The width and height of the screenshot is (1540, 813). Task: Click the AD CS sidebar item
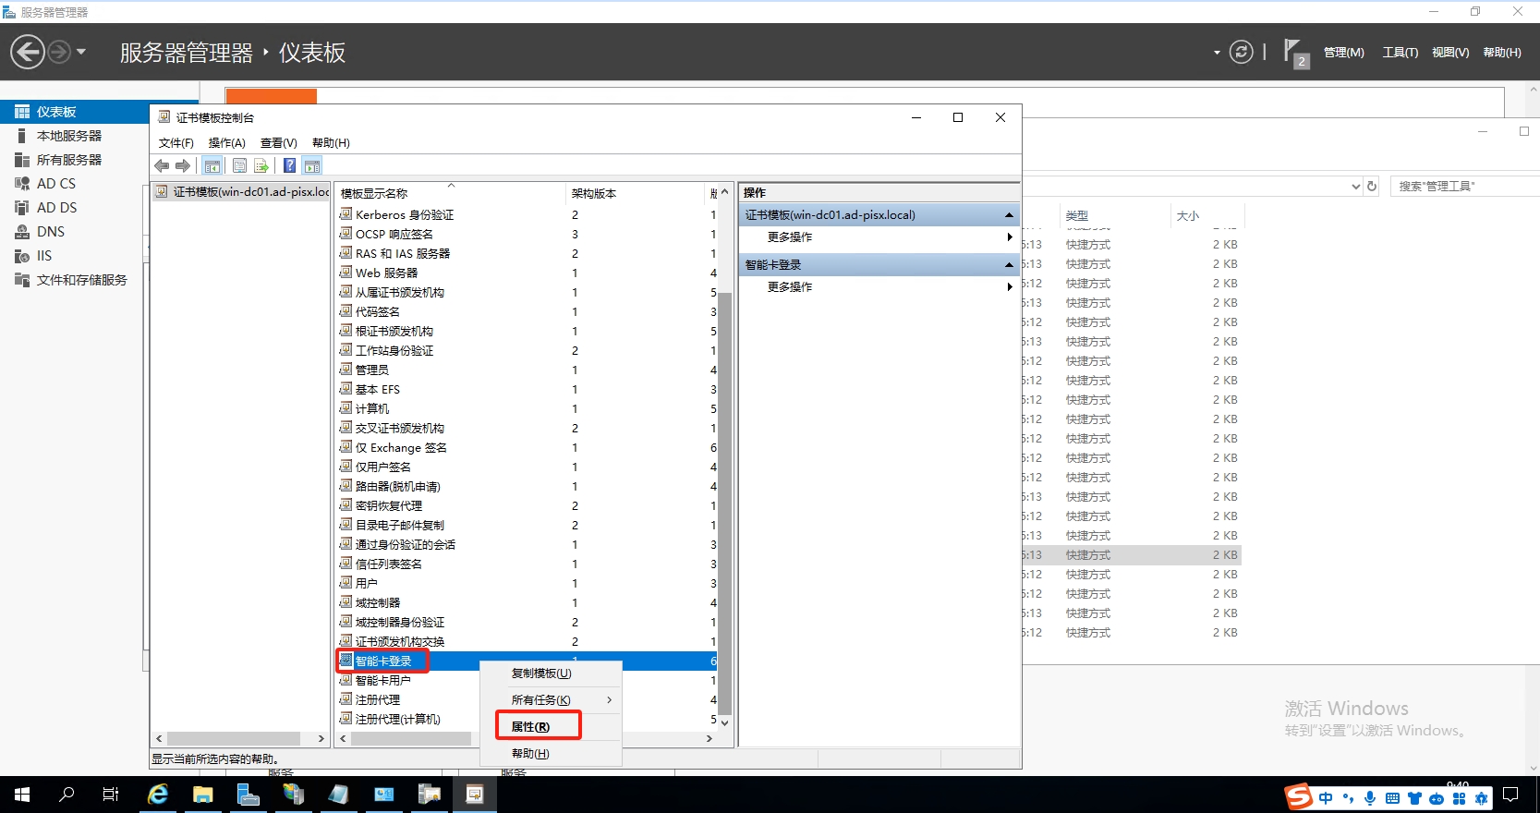coord(56,184)
